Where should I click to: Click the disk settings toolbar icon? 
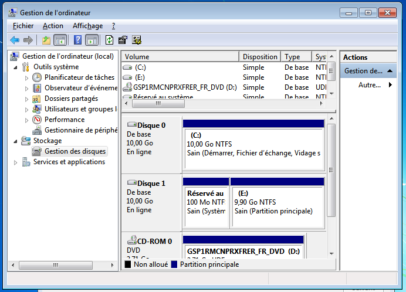click(x=137, y=40)
